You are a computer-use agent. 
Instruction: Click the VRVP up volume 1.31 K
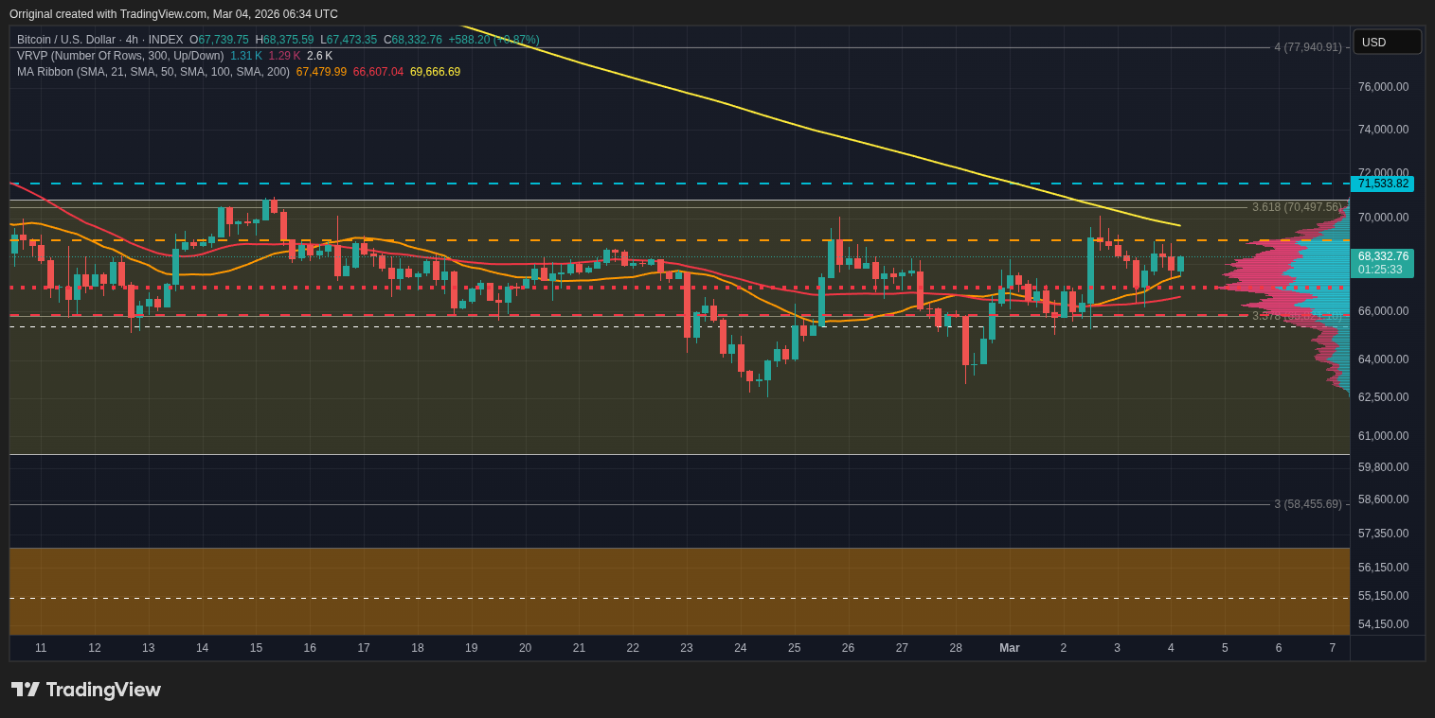coord(246,56)
